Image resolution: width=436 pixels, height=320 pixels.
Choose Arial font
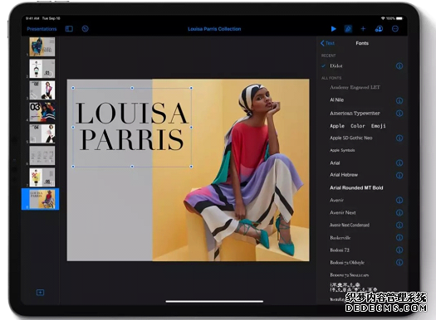pos(335,163)
